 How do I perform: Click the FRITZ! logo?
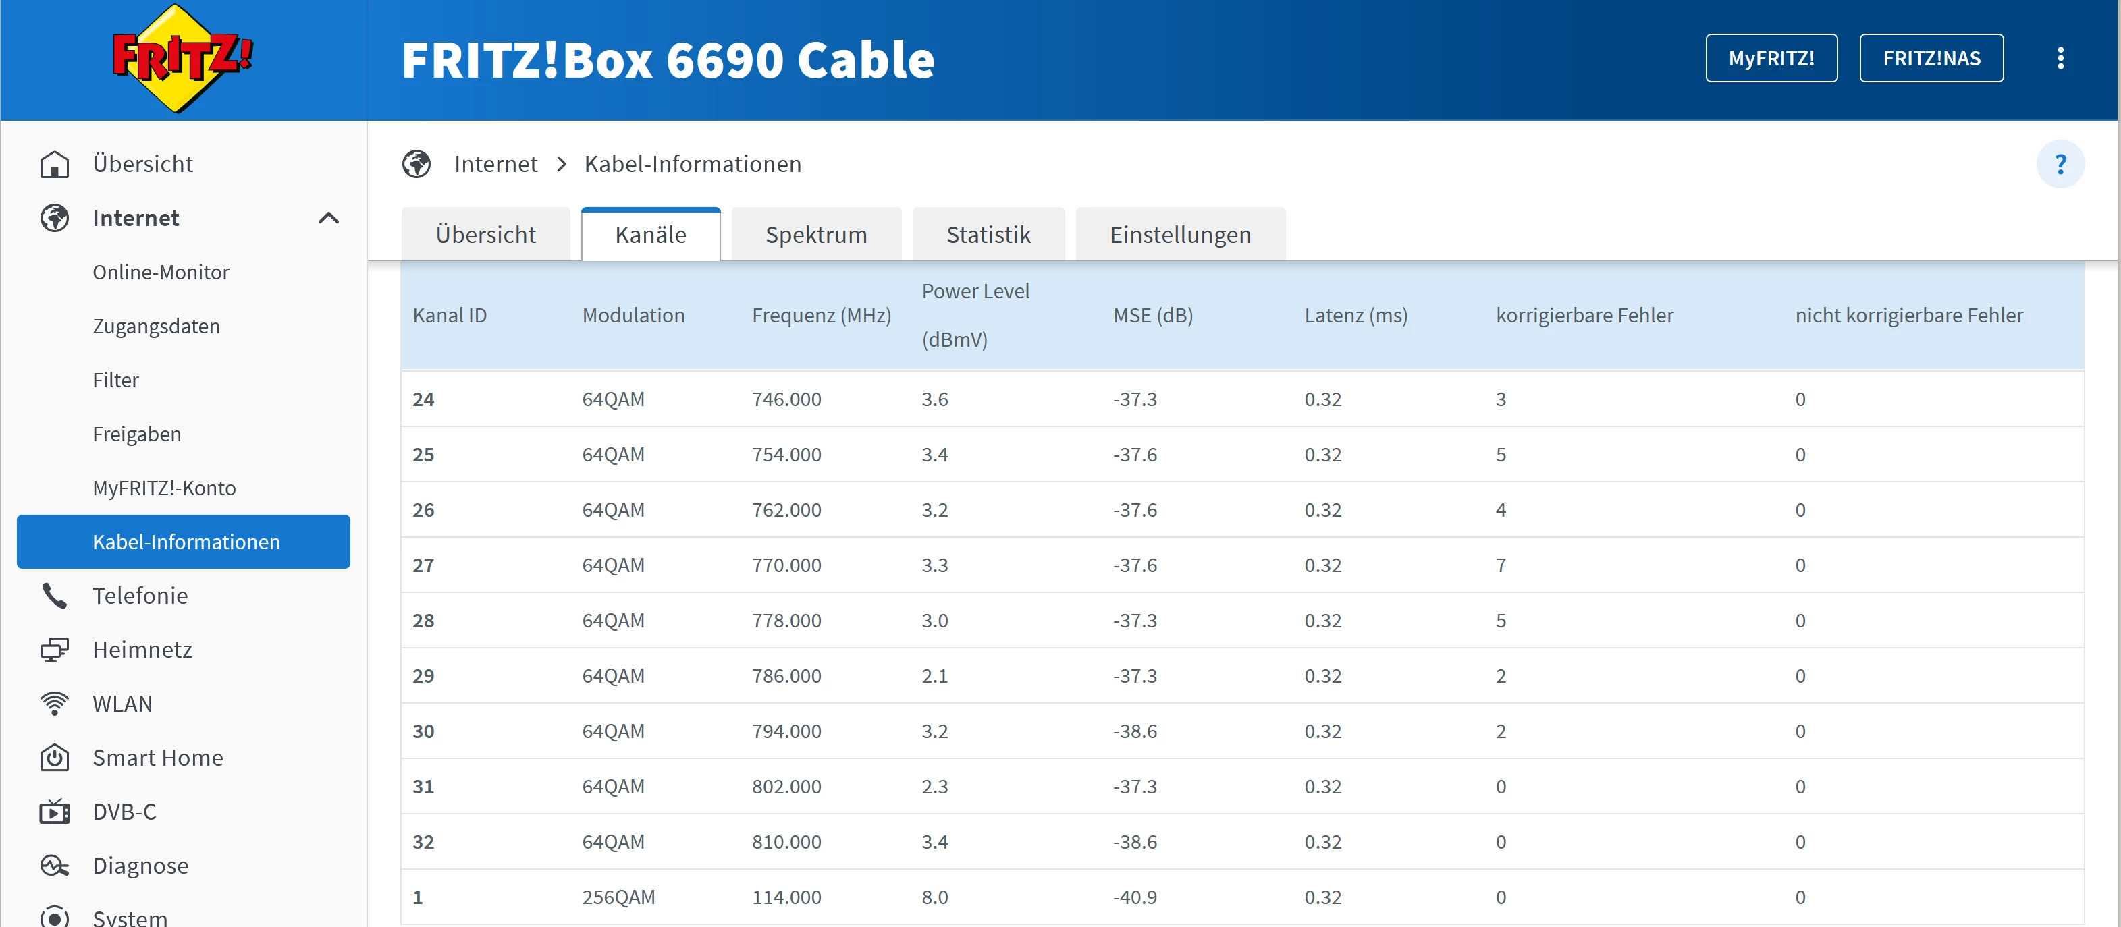[x=182, y=59]
